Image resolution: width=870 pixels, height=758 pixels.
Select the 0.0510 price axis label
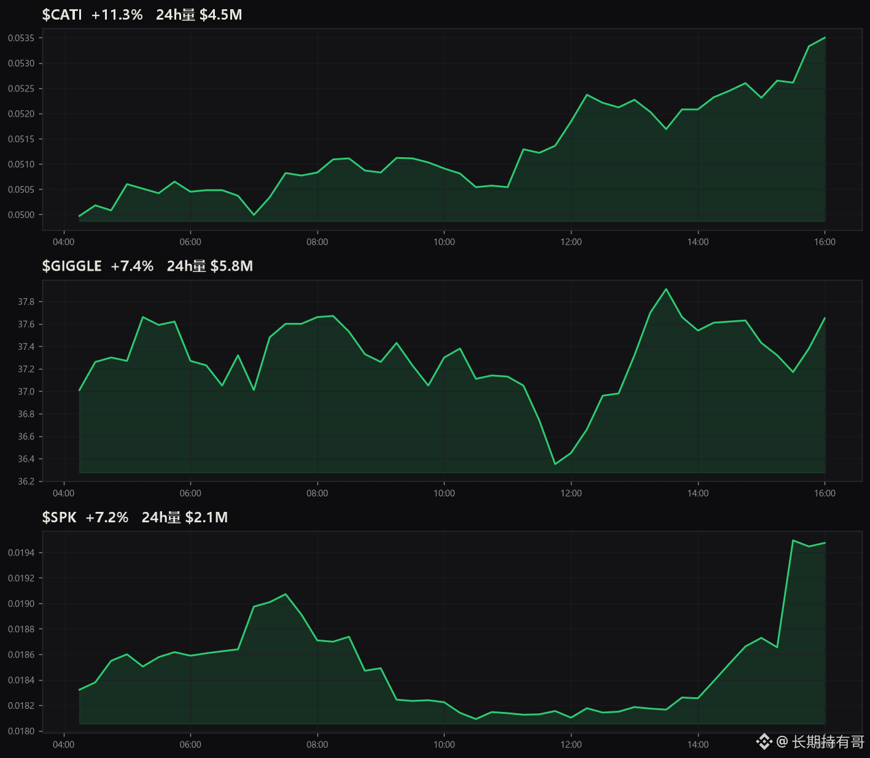21,164
